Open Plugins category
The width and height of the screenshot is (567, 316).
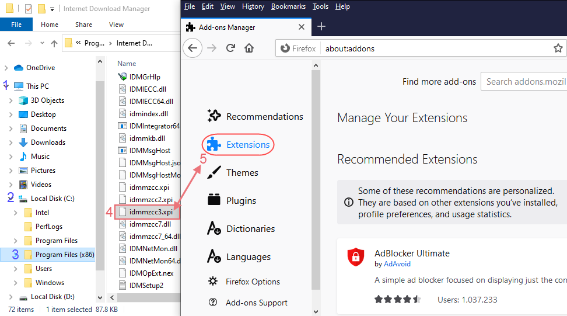pos(232,200)
